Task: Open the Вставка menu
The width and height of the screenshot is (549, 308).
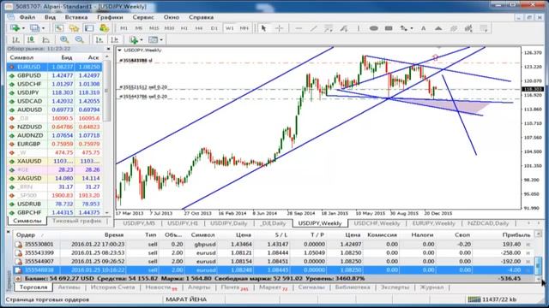Action: coord(76,17)
